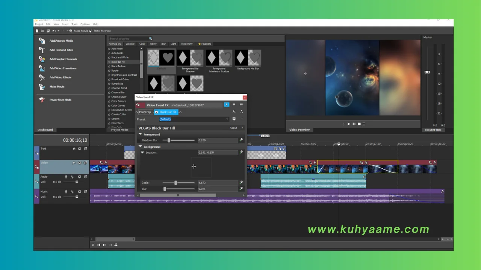Image resolution: width=481 pixels, height=270 pixels.
Task: Open the Edit menu
Action: pyautogui.click(x=48, y=24)
